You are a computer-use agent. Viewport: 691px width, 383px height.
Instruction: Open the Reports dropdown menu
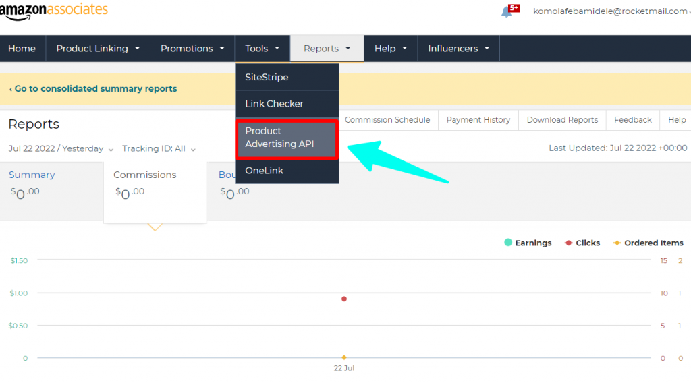pyautogui.click(x=327, y=49)
